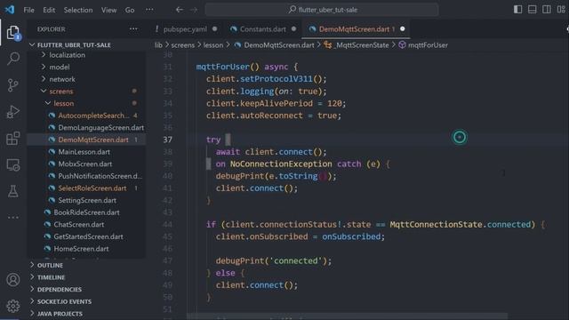Open MainLesson.dart file
The width and height of the screenshot is (569, 320).
84,152
